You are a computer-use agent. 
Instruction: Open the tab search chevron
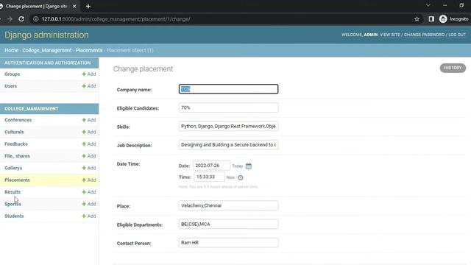coord(428,5)
